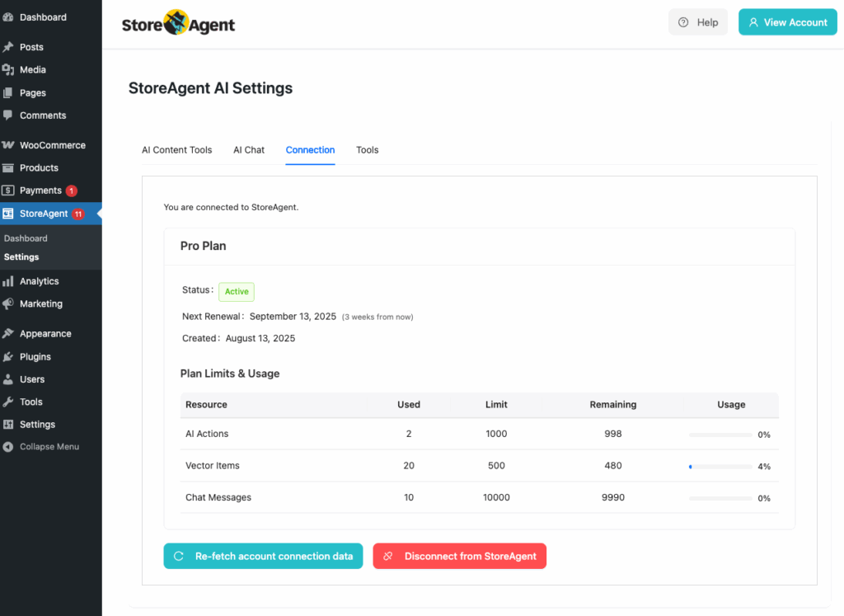Screen dimensions: 844x616
Task: Click the Plan Limits & Usage heading
Action: point(230,374)
